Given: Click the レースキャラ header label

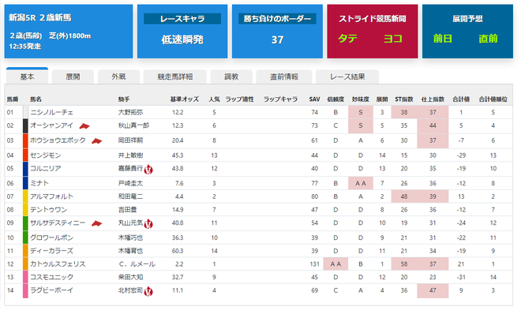Looking at the screenshot, I should coord(182,19).
